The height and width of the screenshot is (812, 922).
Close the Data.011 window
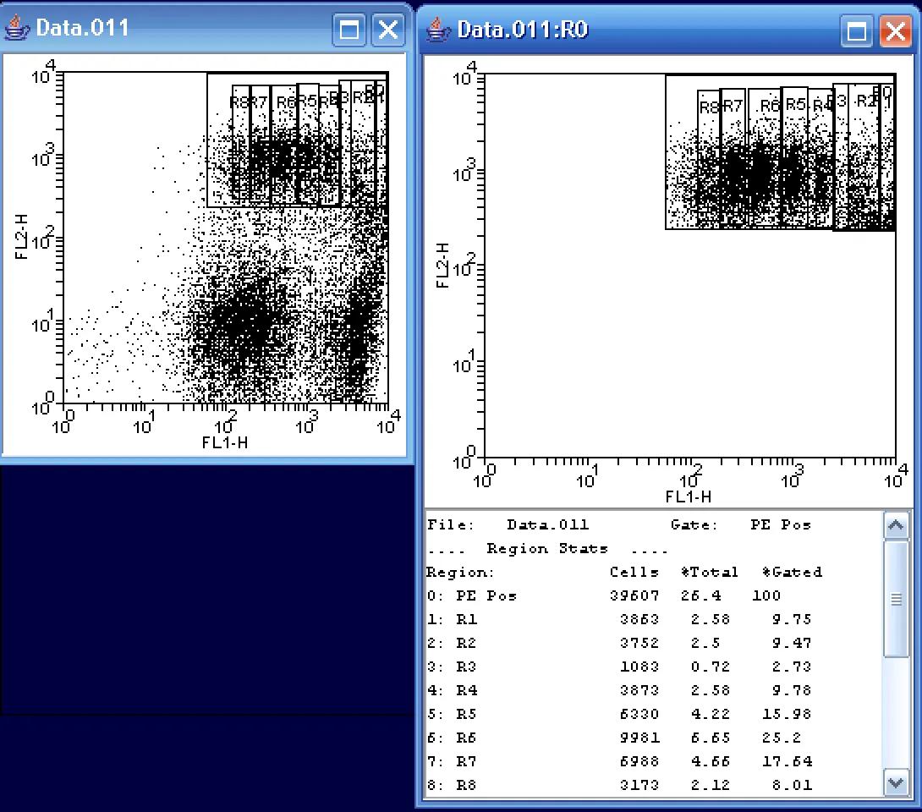tap(388, 30)
